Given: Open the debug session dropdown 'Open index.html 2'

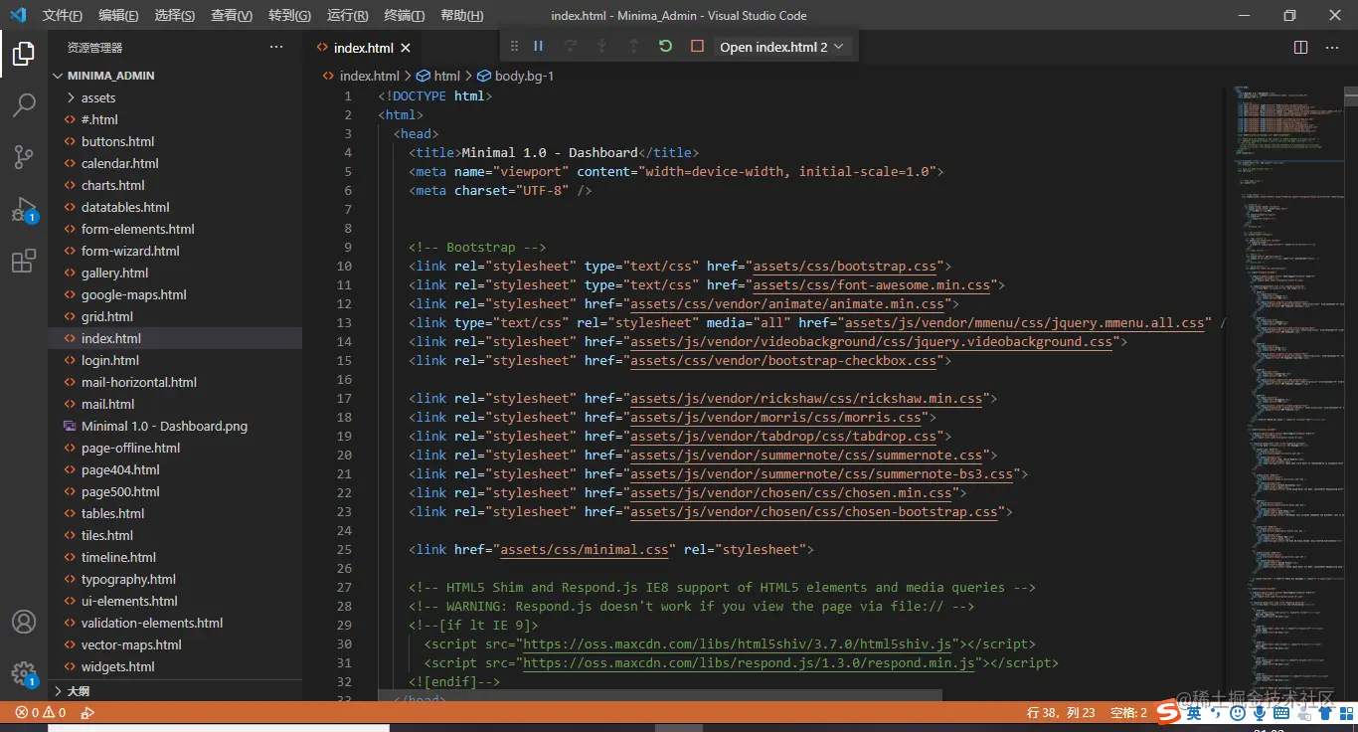Looking at the screenshot, I should [x=781, y=47].
